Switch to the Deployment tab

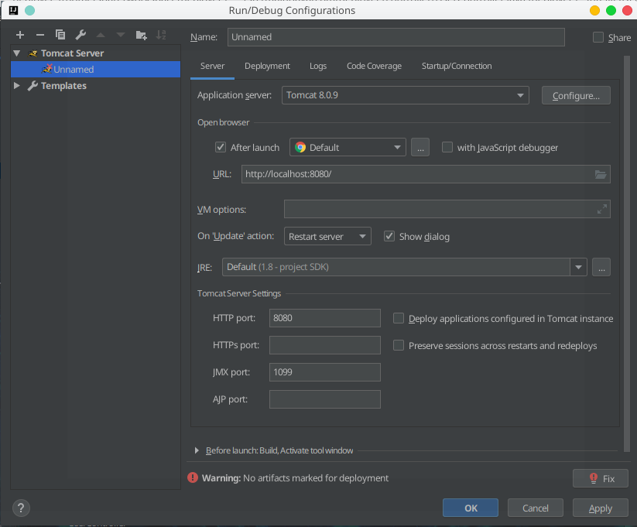267,66
